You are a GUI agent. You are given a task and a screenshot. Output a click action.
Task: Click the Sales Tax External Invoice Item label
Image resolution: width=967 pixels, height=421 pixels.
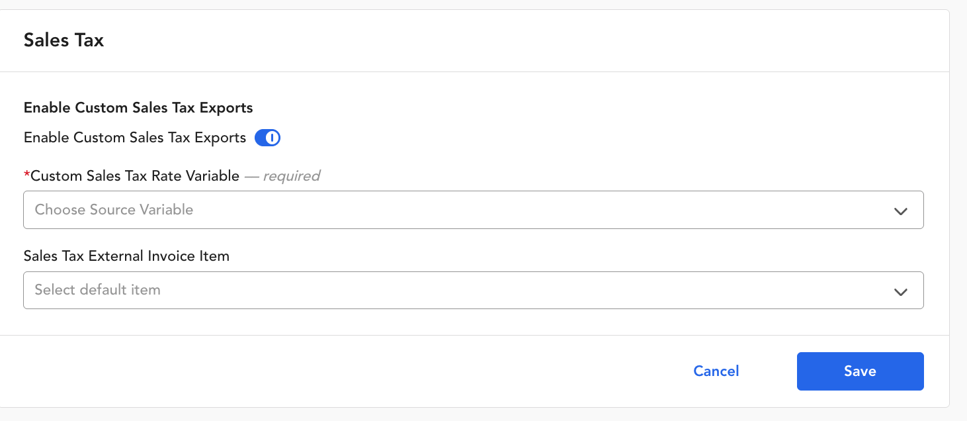point(126,256)
